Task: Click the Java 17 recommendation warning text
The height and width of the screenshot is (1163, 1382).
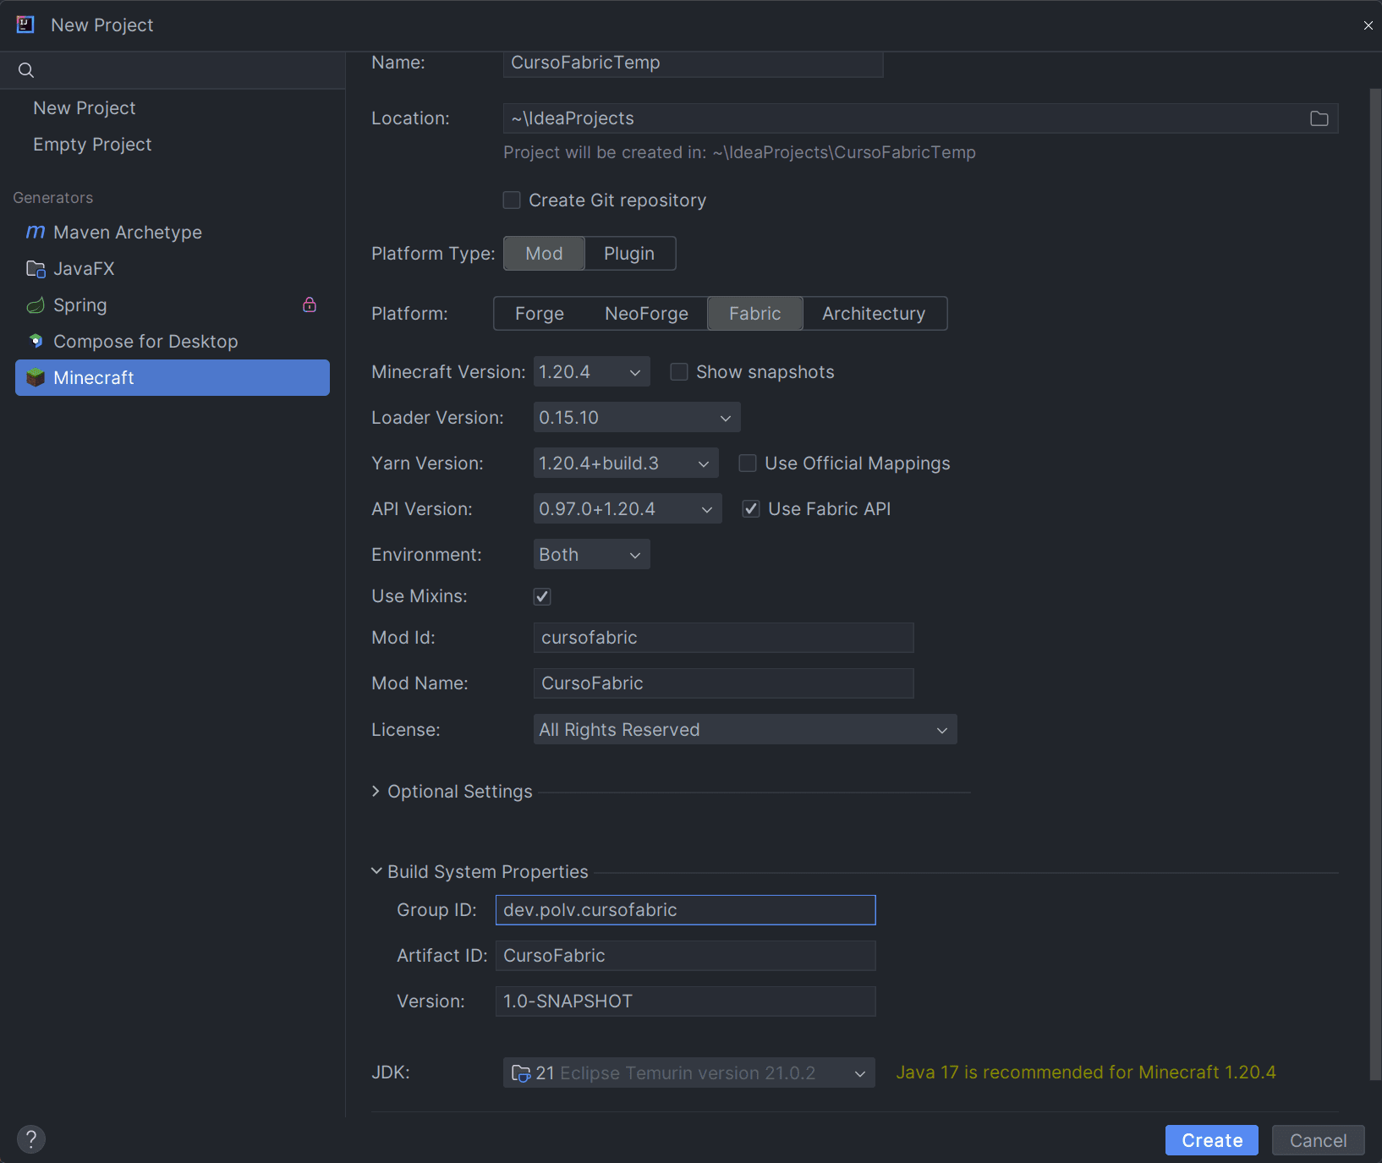Action: [x=1085, y=1072]
